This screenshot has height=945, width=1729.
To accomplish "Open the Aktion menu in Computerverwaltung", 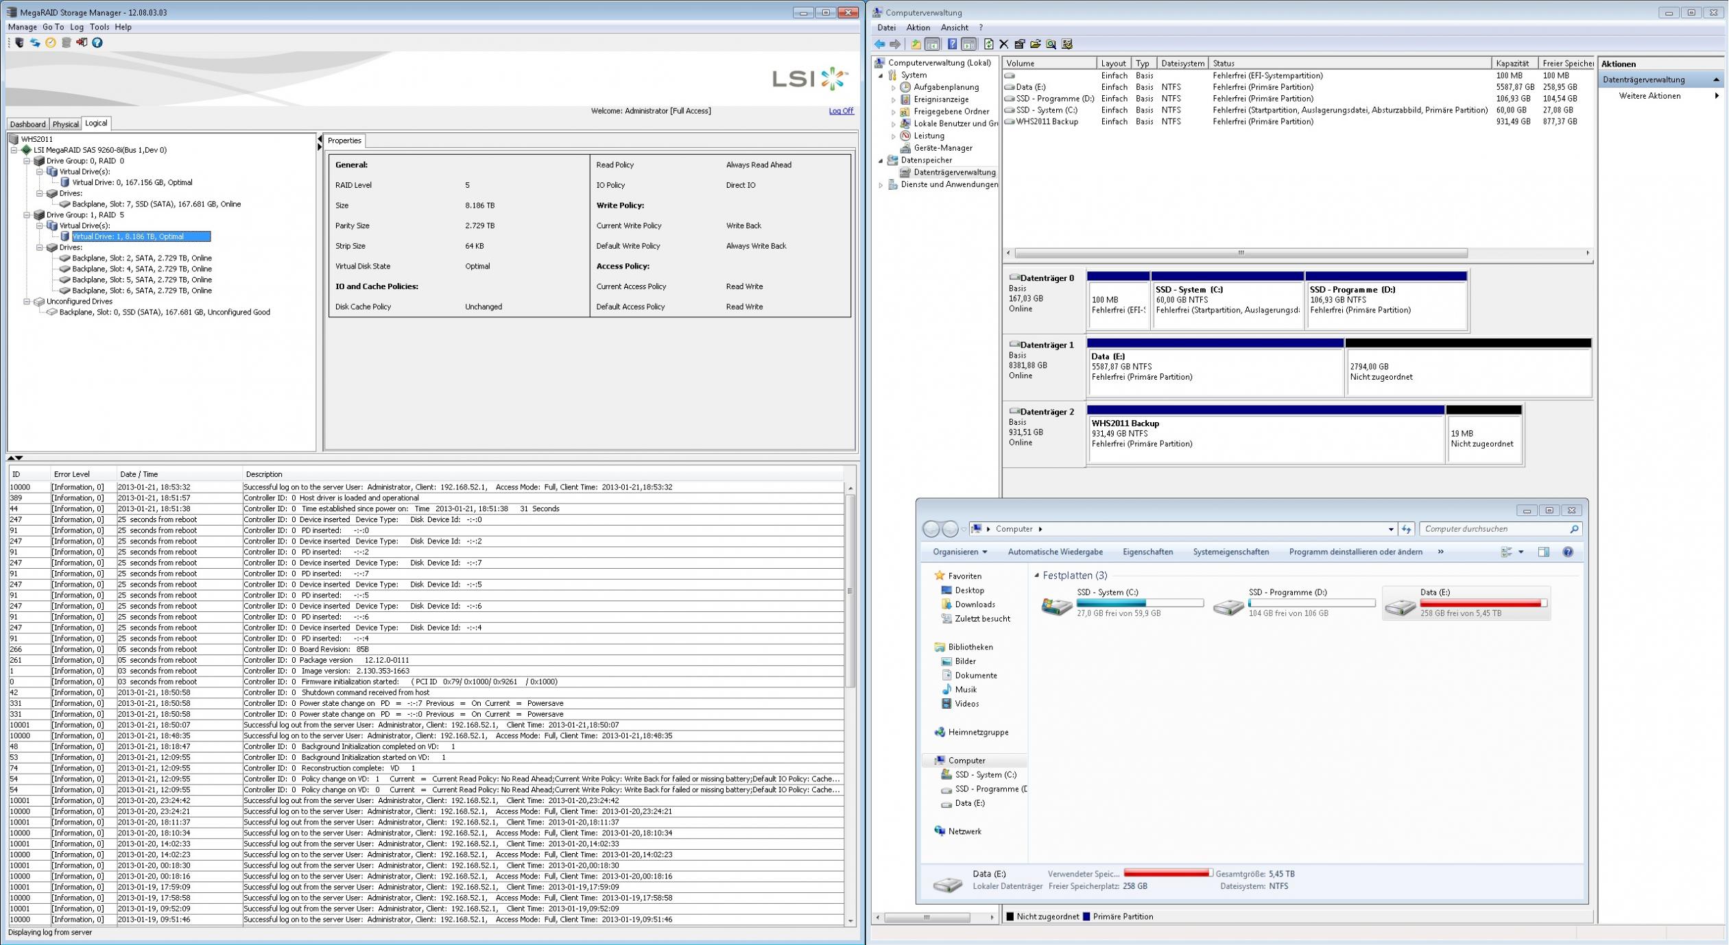I will pyautogui.click(x=918, y=28).
